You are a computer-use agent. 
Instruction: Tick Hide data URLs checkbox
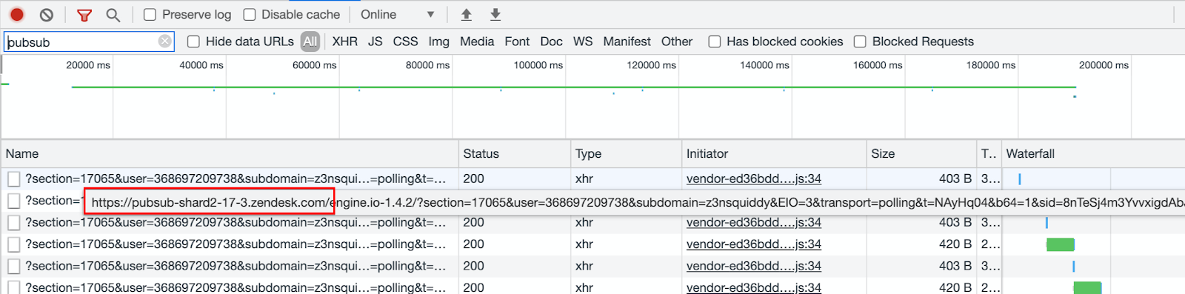tap(193, 41)
